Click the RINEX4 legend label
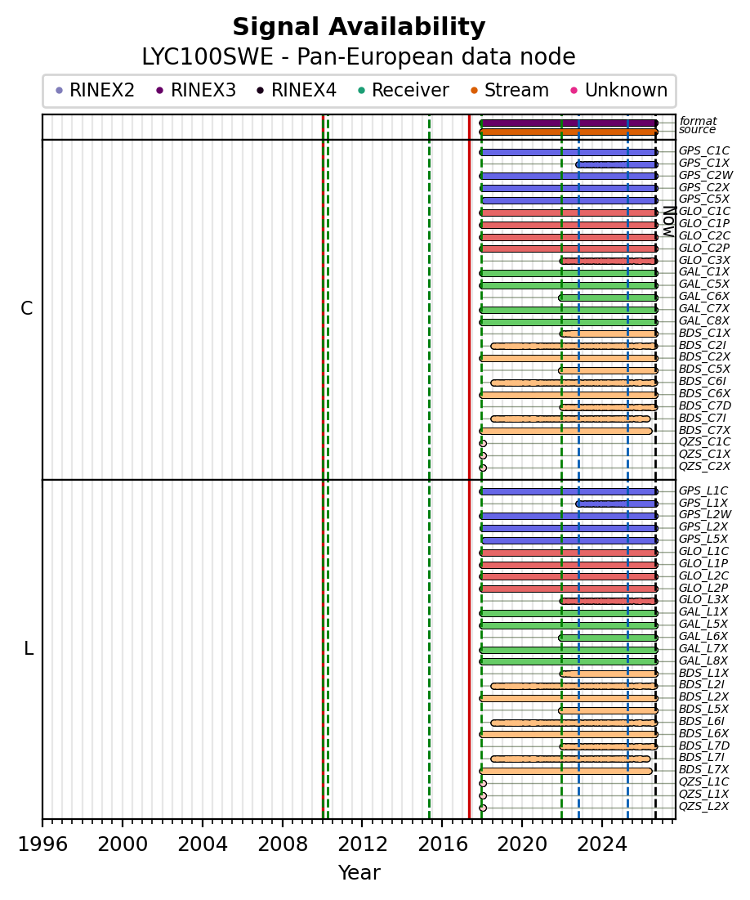Viewport: 750px width, 900px height. (304, 91)
